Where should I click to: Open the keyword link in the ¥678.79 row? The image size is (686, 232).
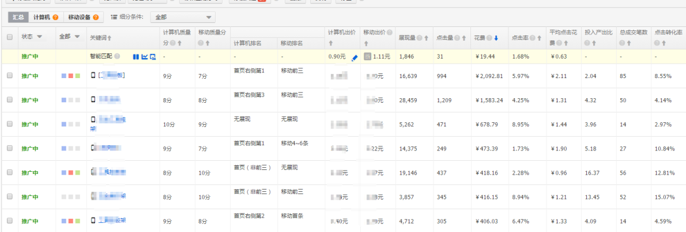(x=108, y=124)
